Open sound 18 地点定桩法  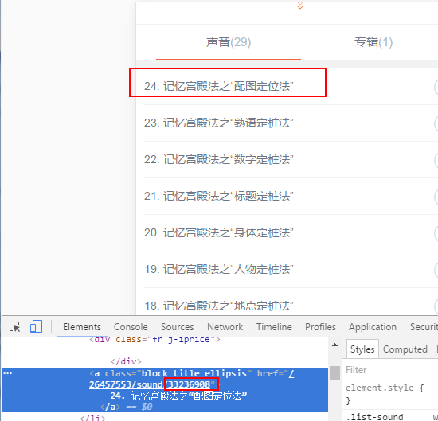pyautogui.click(x=219, y=306)
